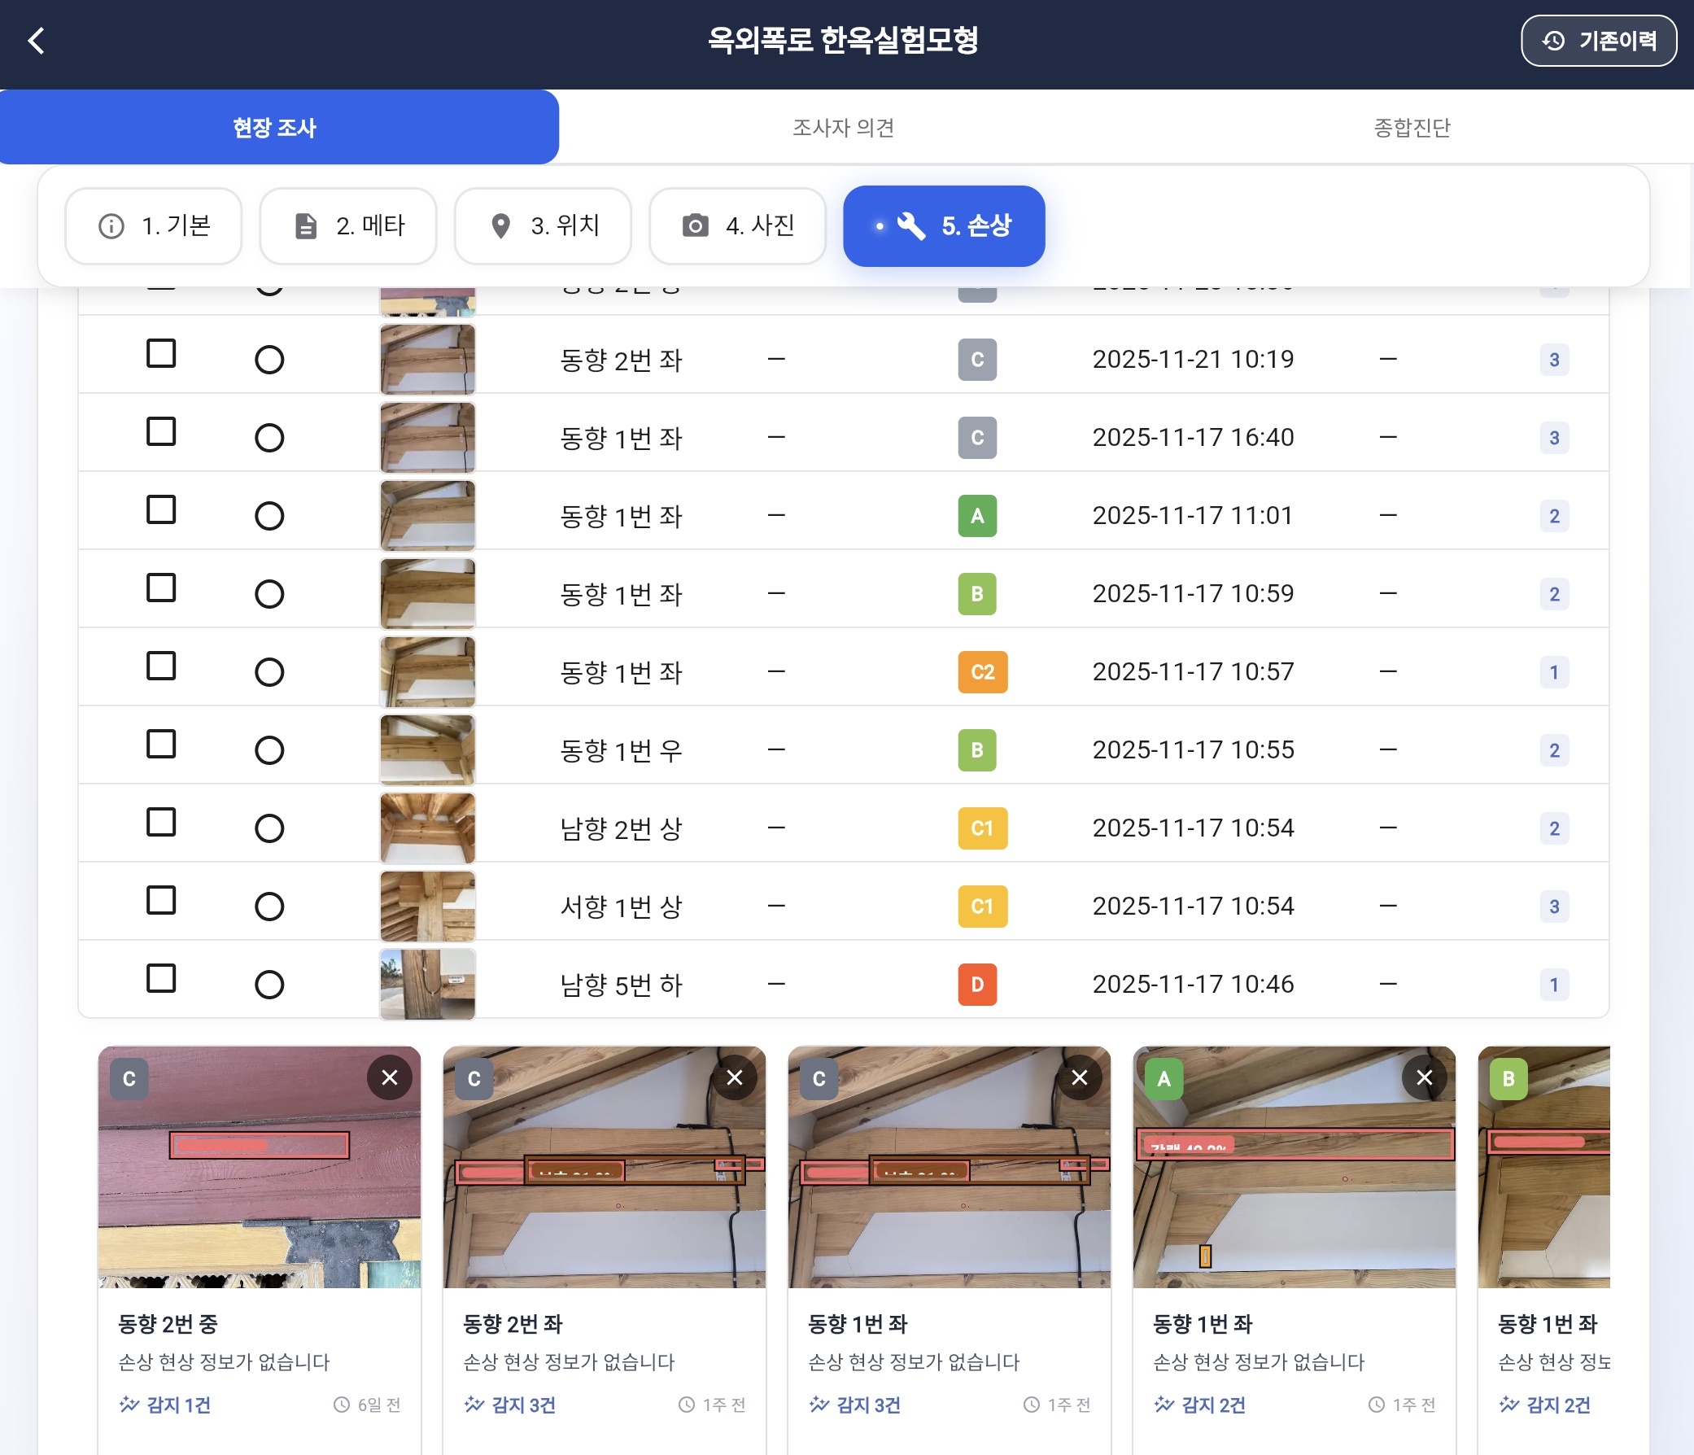
Task: Select step 1. 기본
Action: coord(153,225)
